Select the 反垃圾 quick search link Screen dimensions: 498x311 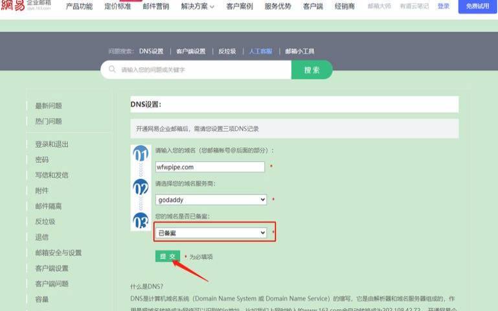pyautogui.click(x=227, y=51)
